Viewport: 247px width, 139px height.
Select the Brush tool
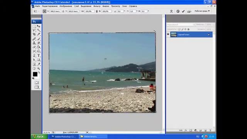point(39,39)
